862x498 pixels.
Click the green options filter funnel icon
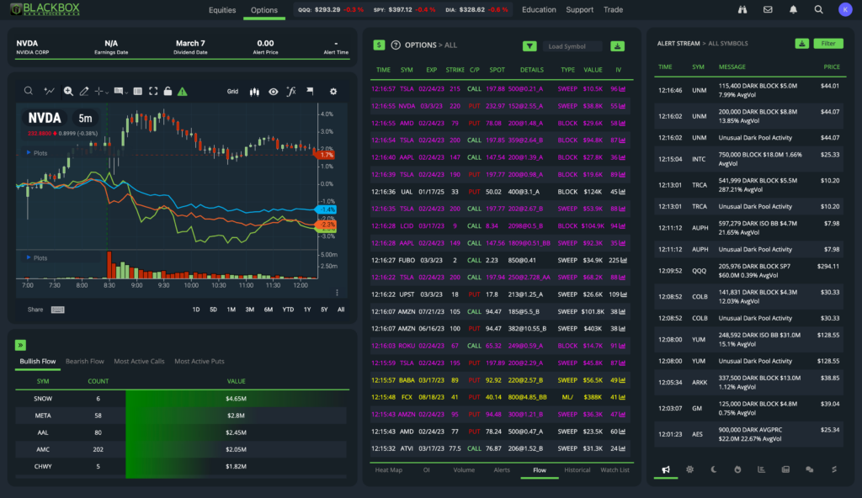[529, 46]
